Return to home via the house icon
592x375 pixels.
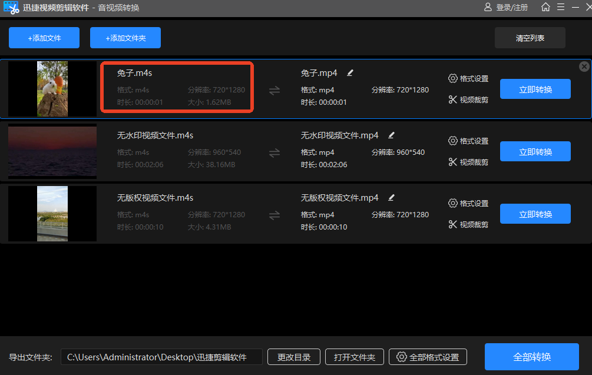click(545, 8)
